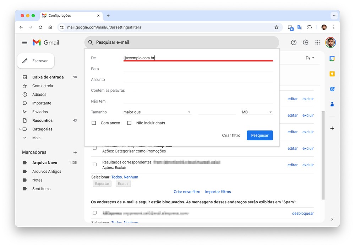Open the MB unit dropdown

coord(257,112)
